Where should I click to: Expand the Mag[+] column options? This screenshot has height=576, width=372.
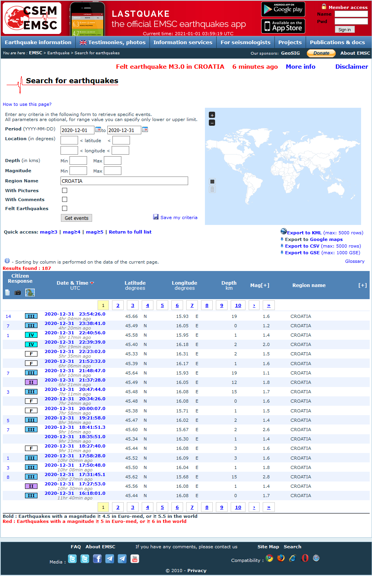tap(260, 285)
